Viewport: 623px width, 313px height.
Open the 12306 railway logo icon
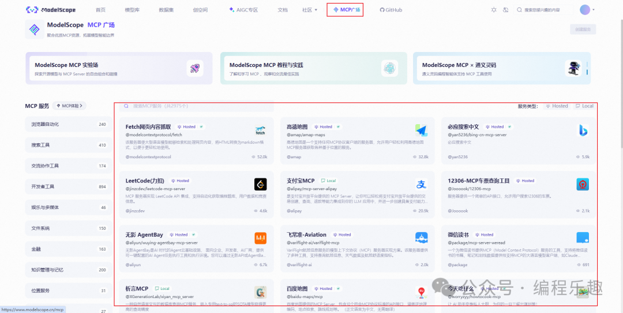[x=583, y=184]
